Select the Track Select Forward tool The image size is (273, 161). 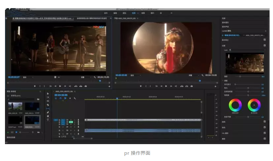(48, 98)
